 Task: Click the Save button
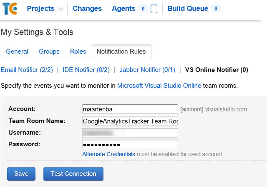click(x=21, y=174)
